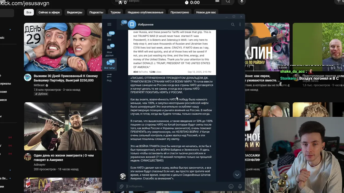Record a voice message in Telegram
The height and width of the screenshot is (193, 344).
click(x=240, y=186)
